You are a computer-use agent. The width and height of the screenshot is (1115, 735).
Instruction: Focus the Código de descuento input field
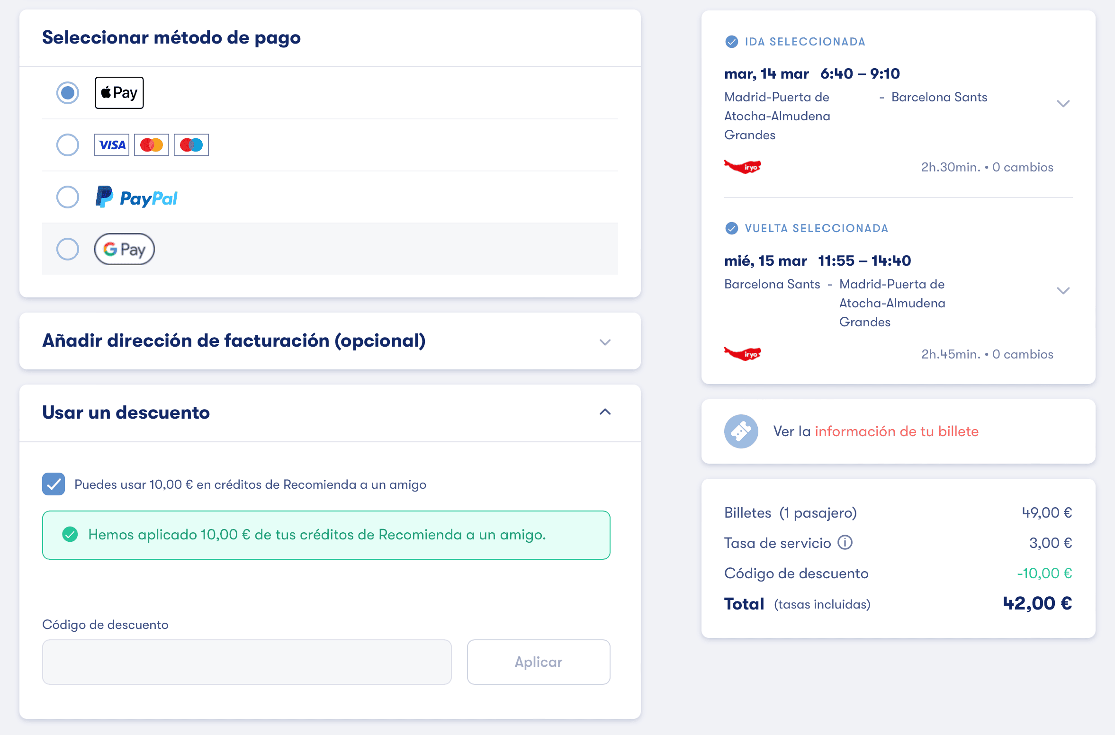[x=247, y=662]
